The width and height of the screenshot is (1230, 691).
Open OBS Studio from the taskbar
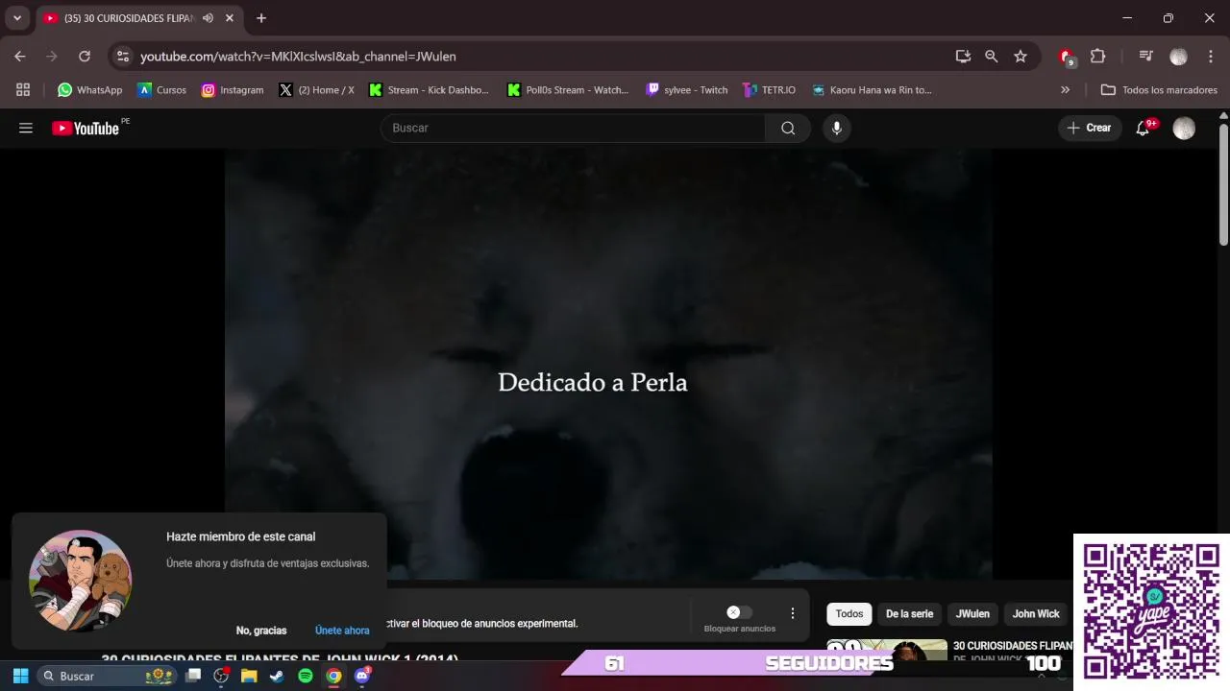click(x=221, y=676)
